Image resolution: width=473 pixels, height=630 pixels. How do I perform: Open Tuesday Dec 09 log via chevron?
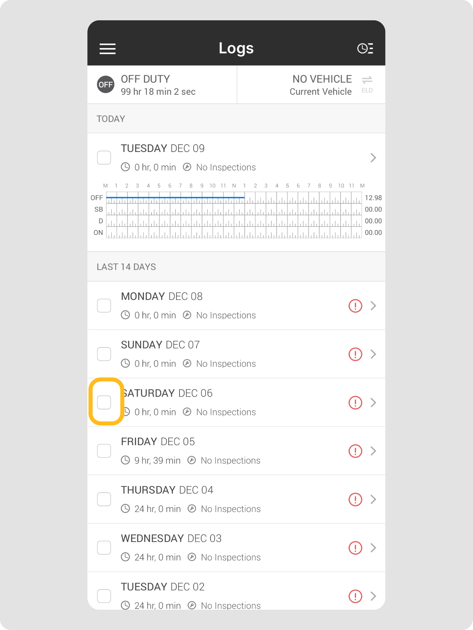pos(373,157)
